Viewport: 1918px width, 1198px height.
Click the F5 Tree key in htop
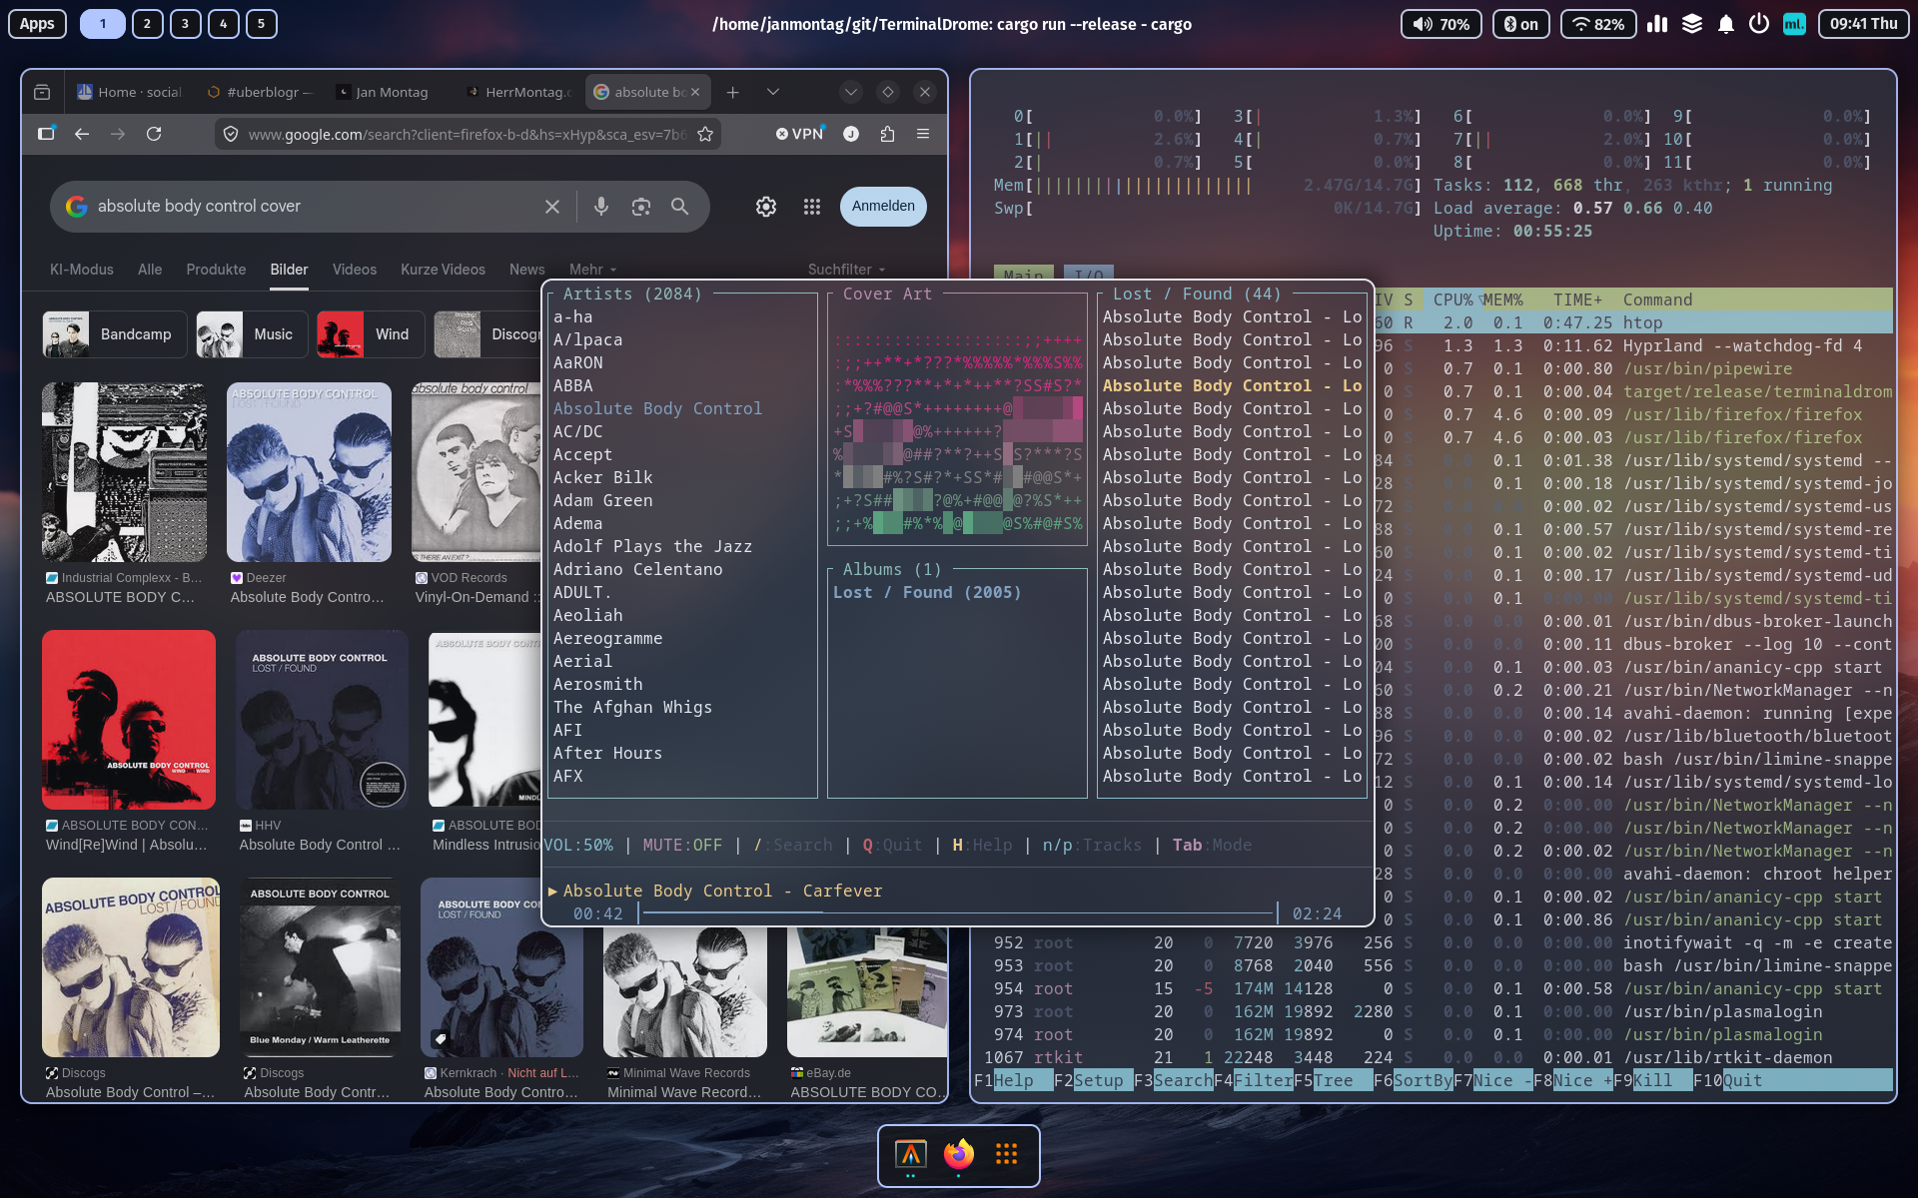coord(1333,1080)
